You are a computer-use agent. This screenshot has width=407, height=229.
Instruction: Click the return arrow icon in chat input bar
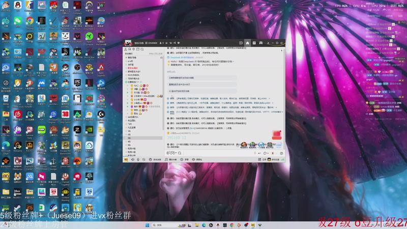point(259,153)
